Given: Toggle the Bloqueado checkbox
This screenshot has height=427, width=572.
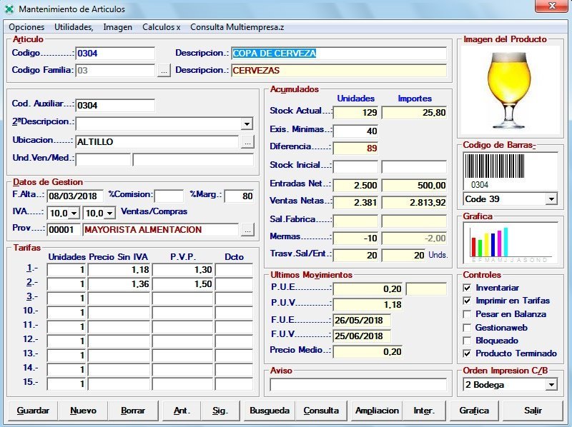Looking at the screenshot, I should pyautogui.click(x=468, y=341).
